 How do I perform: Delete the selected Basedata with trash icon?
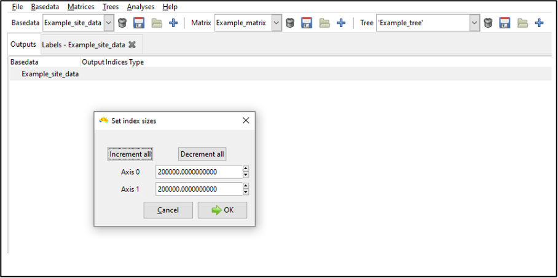[x=122, y=23]
